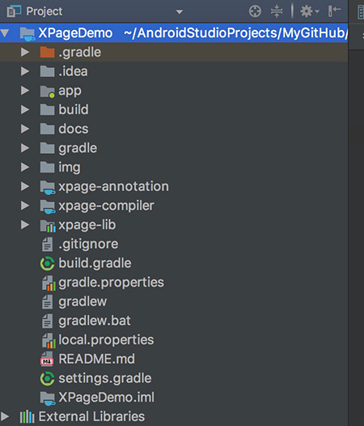Select the .gitignore file name
This screenshot has width=364, height=426.
(x=88, y=245)
